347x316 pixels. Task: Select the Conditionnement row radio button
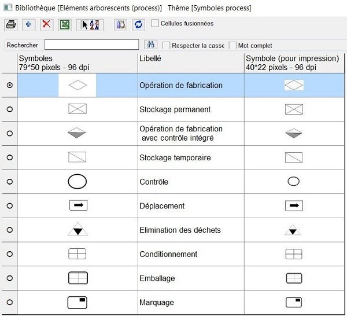[9, 254]
